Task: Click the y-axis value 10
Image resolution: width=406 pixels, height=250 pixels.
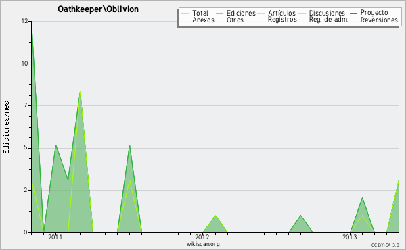Action: click(x=24, y=64)
